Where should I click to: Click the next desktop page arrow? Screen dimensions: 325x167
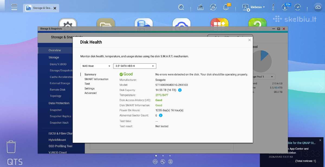[x=321, y=88]
